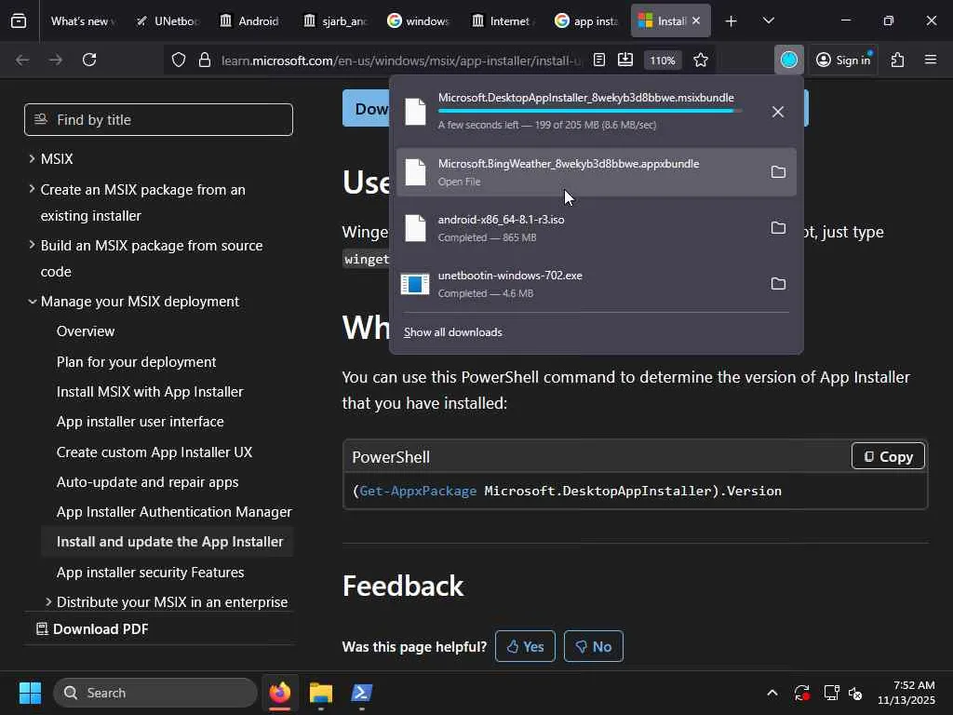Open Firefox View icon in tab bar
The image size is (953, 715).
pos(19,21)
